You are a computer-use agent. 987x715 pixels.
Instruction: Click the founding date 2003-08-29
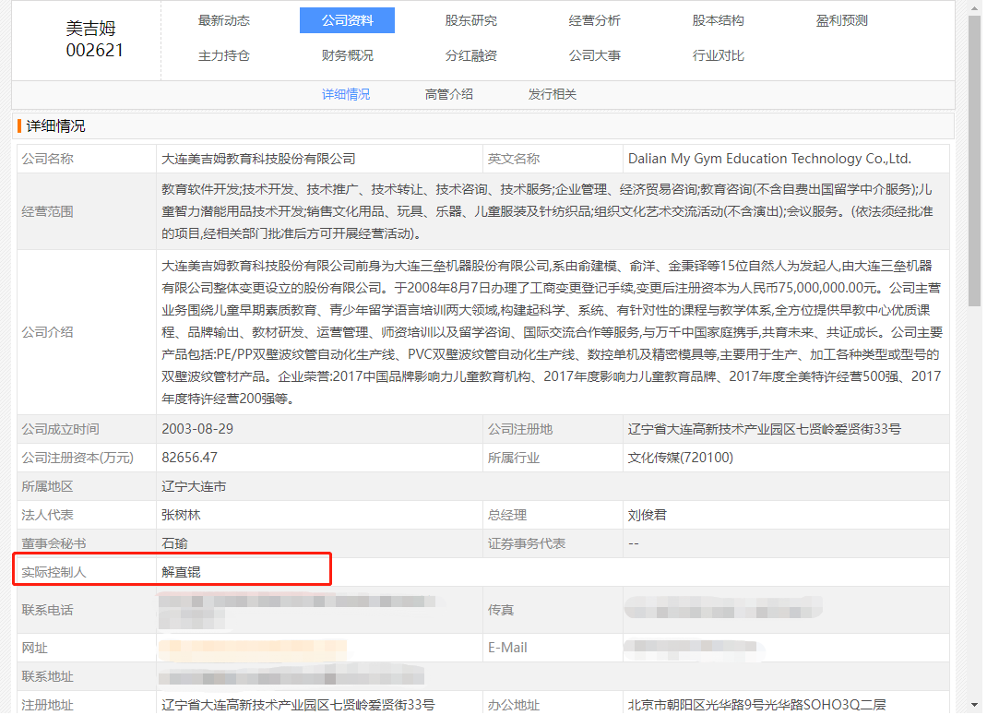tap(197, 429)
